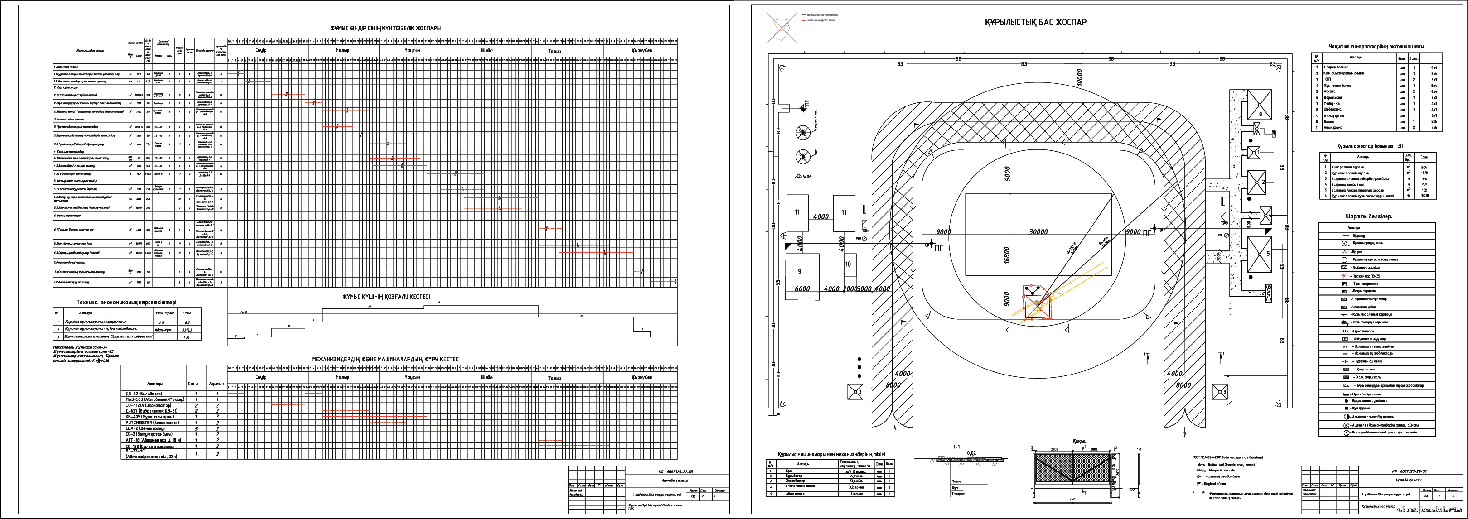Click the main building rectangle labeled 30000
Image resolution: width=1468 pixels, height=519 pixels.
(x=1038, y=232)
